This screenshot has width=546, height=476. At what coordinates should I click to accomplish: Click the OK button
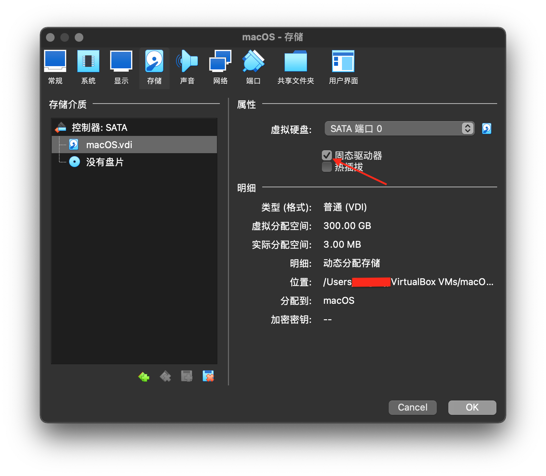(472, 407)
